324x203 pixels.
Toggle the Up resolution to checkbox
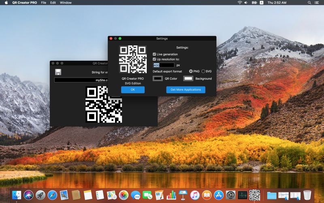click(x=154, y=59)
